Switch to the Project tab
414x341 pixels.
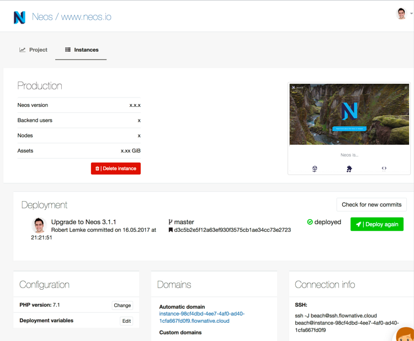[x=33, y=50]
